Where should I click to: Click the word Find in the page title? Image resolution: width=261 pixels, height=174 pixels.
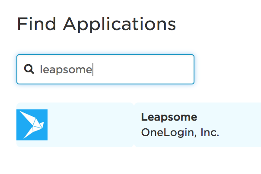(x=36, y=24)
